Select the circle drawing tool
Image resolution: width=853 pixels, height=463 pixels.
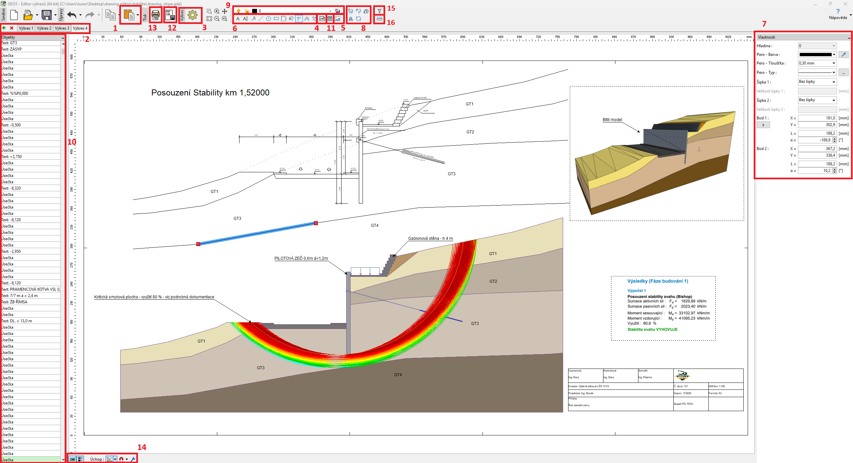click(x=269, y=19)
